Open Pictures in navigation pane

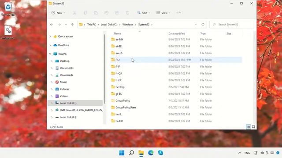[64, 89]
